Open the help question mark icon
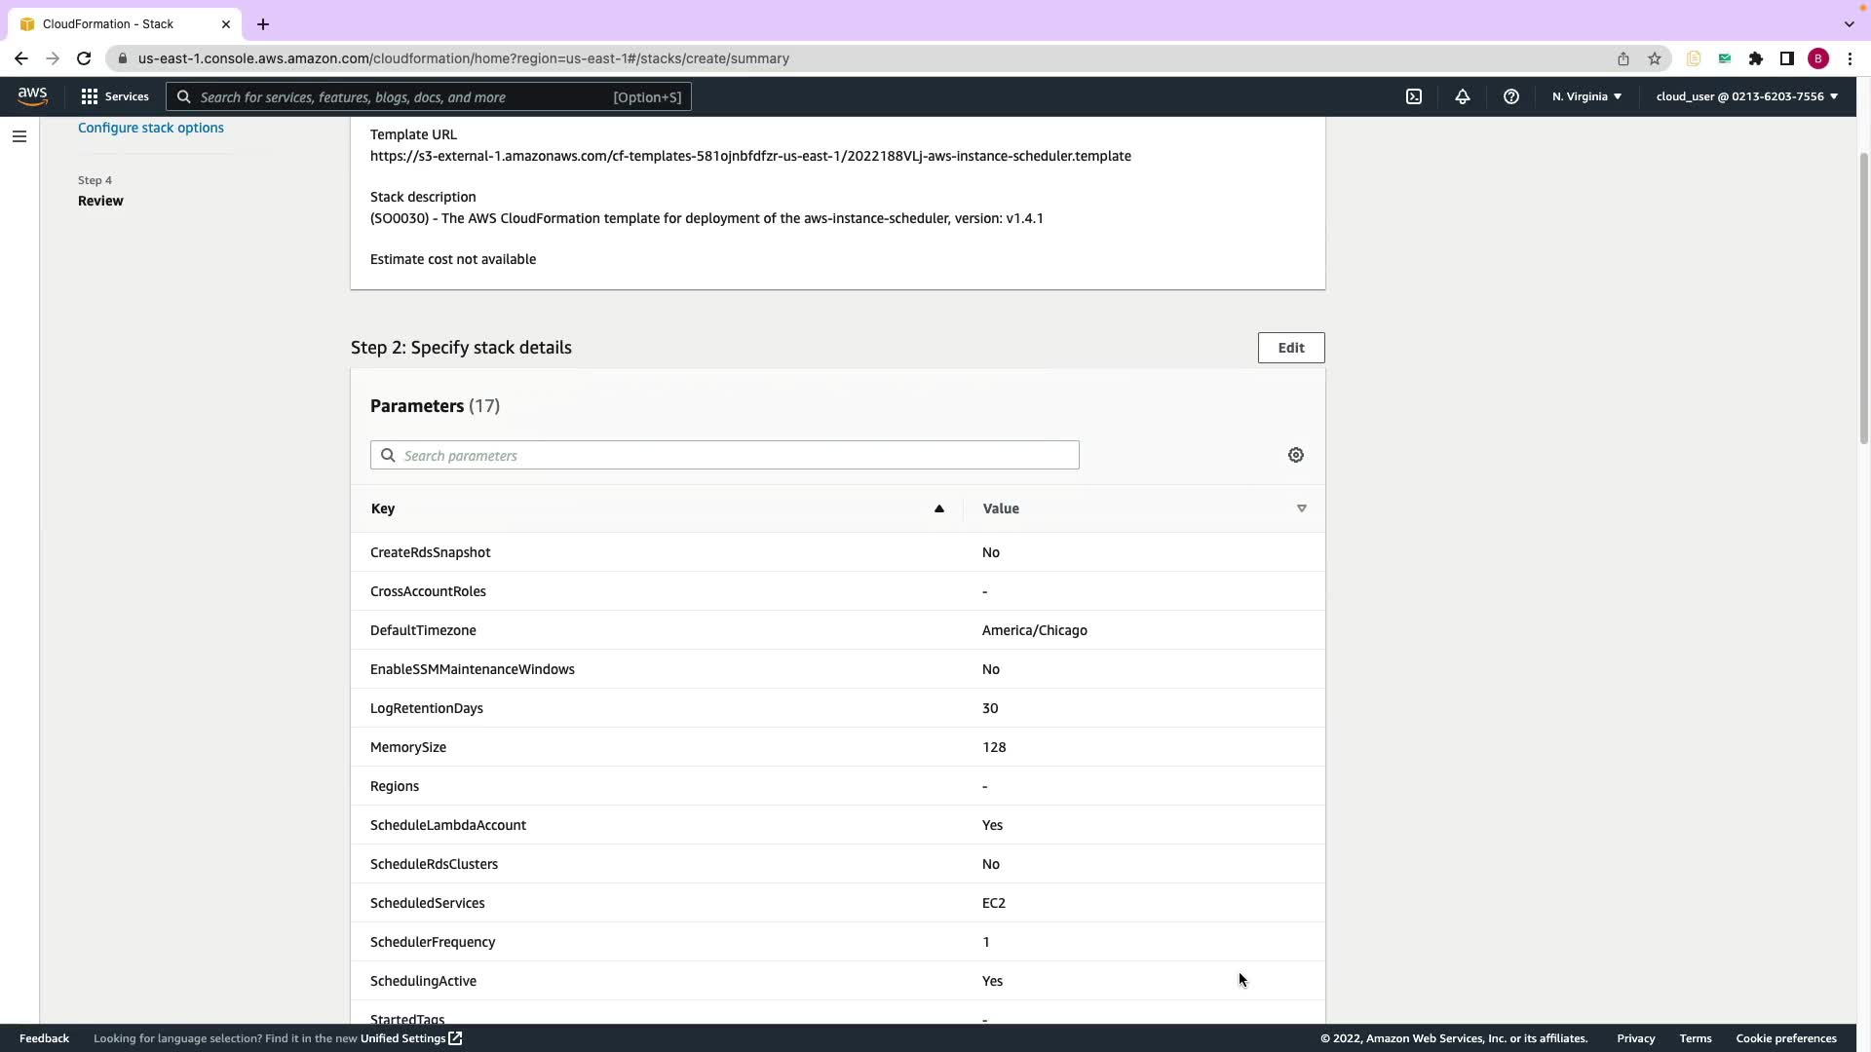This screenshot has height=1052, width=1871. 1511,96
